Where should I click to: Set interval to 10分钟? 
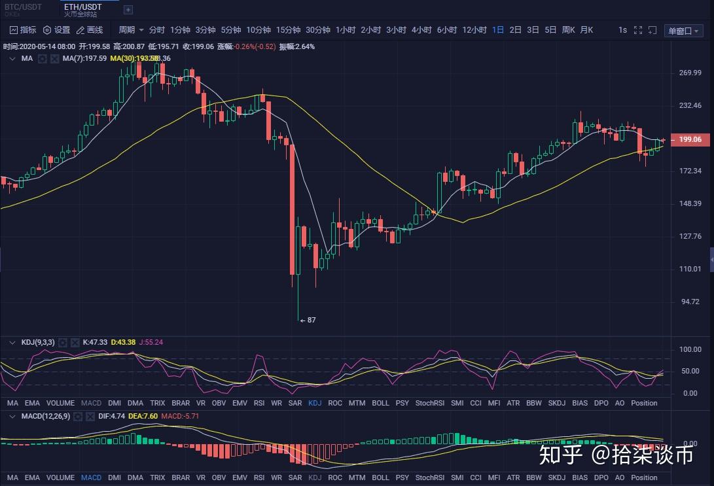click(259, 30)
